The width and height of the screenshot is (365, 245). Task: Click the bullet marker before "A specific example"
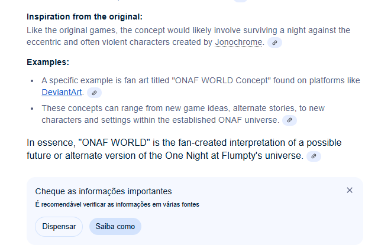pyautogui.click(x=32, y=81)
